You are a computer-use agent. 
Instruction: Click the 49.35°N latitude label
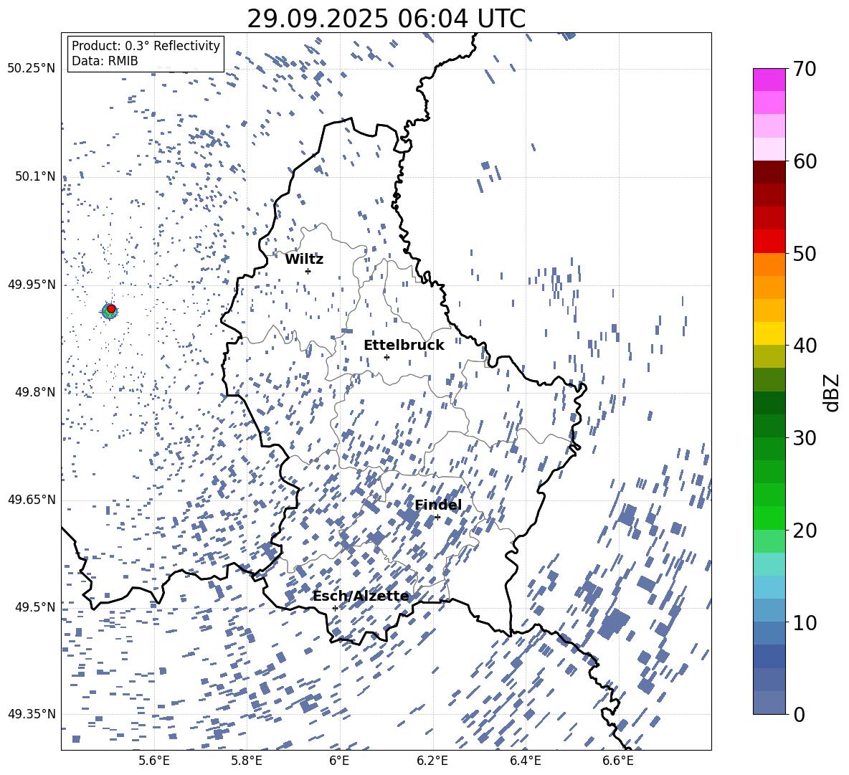click(x=32, y=714)
